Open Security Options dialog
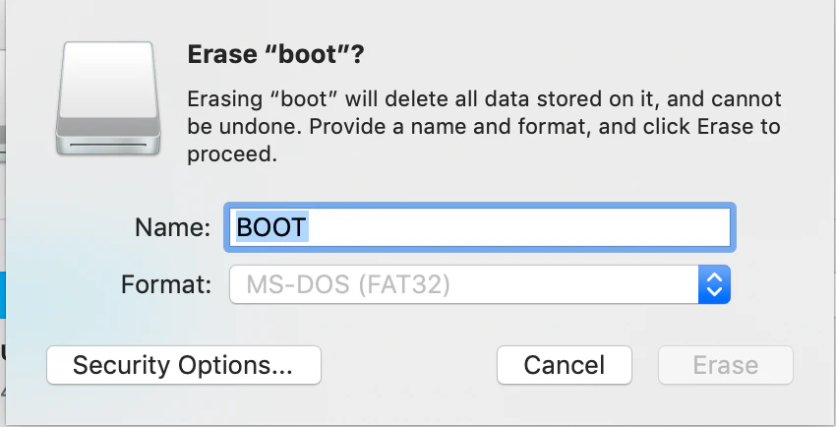 coord(184,365)
